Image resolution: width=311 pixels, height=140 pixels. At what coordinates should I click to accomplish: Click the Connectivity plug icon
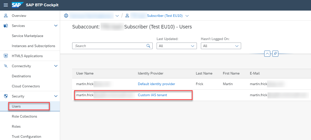click(6, 66)
